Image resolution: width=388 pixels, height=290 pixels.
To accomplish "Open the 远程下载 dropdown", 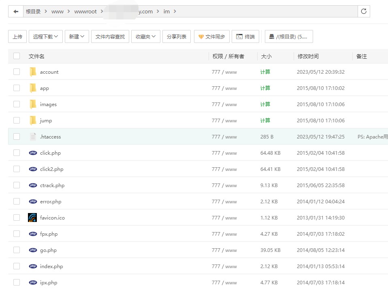I will [x=45, y=36].
